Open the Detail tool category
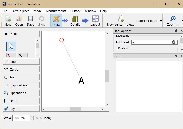 21,101
